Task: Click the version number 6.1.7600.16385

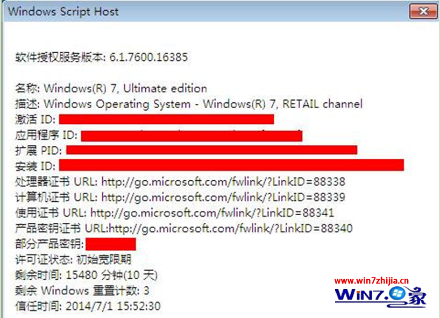Action: [x=148, y=57]
